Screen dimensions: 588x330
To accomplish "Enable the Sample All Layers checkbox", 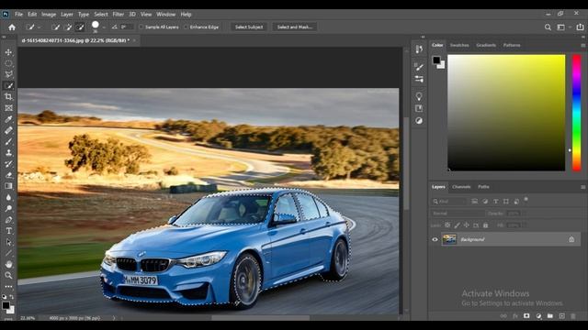I will tap(141, 27).
